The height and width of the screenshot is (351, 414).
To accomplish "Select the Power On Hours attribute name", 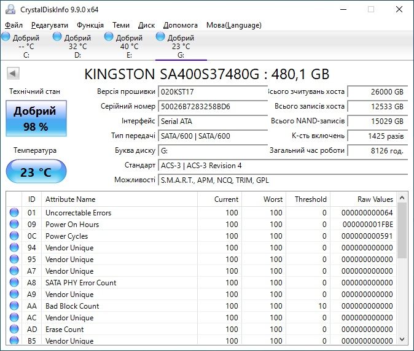I will point(72,225).
